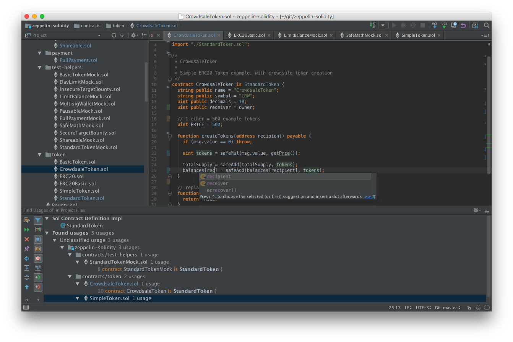Select SimpleToken.sol in the project tree

pyautogui.click(x=79, y=191)
